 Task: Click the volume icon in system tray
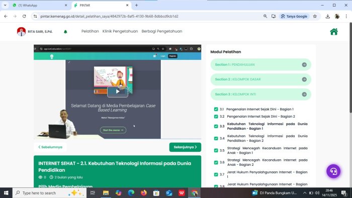317,193
